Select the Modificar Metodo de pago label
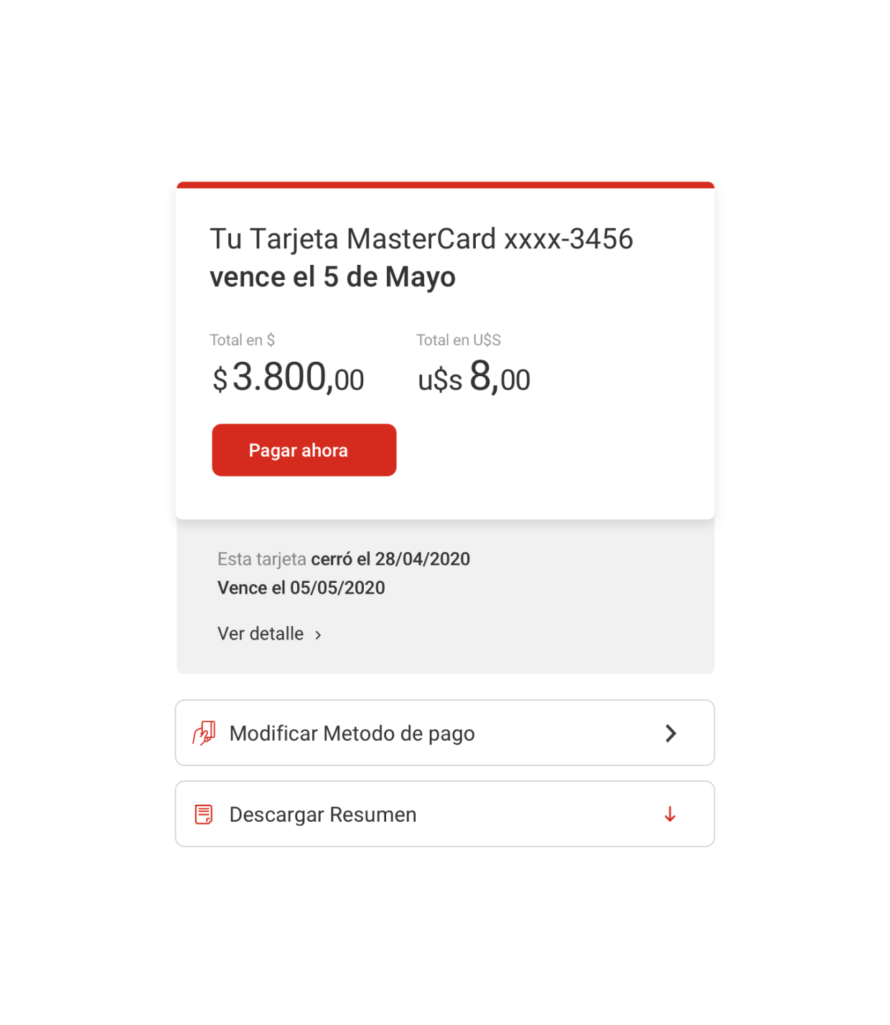890x1025 pixels. (x=352, y=734)
